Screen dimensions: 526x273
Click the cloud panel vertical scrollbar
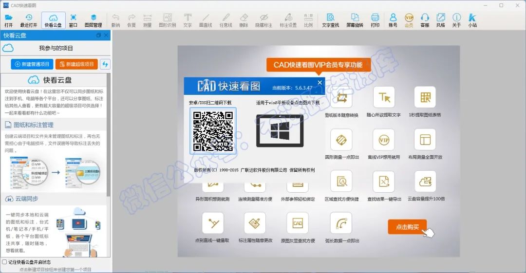pos(108,134)
